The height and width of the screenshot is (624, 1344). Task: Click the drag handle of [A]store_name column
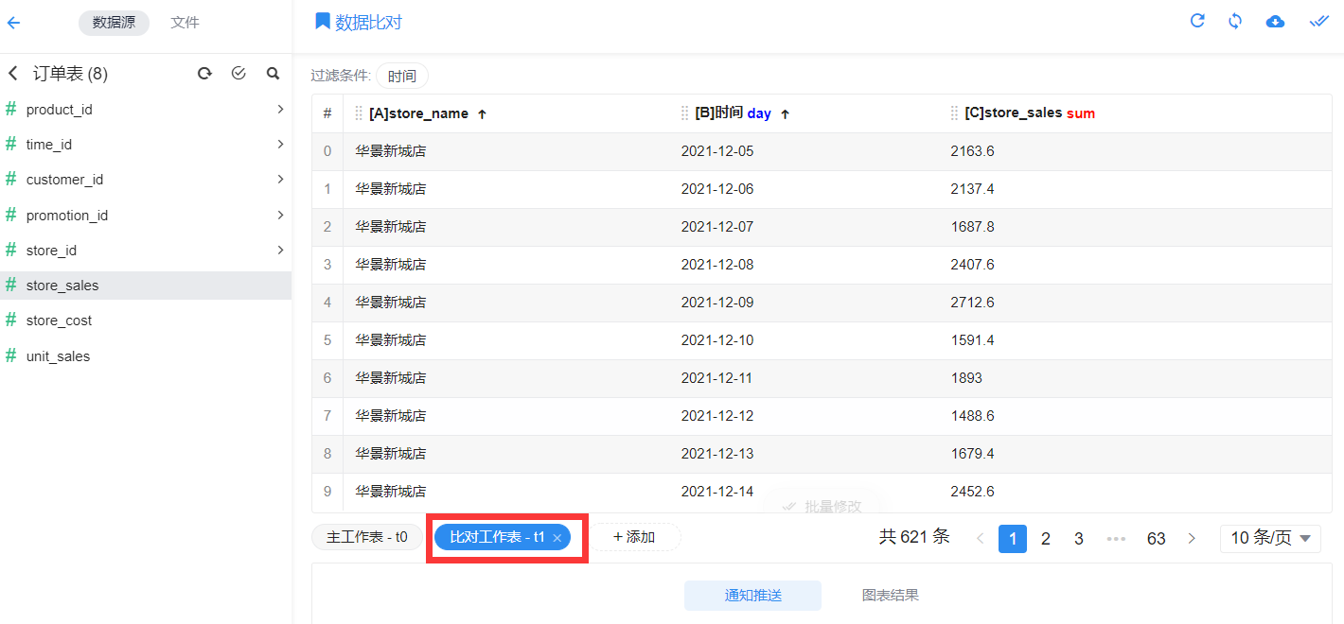(x=359, y=113)
